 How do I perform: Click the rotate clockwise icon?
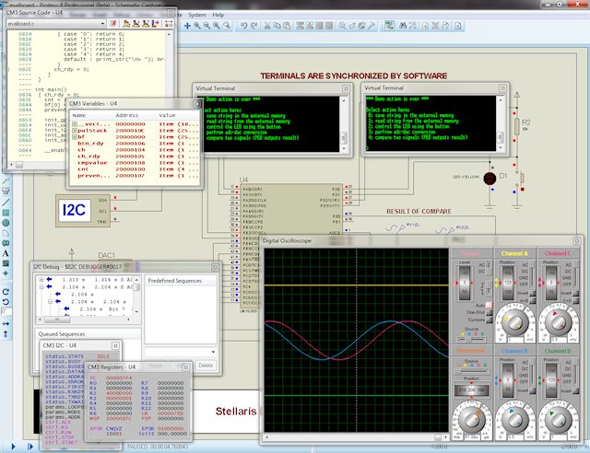[6, 291]
